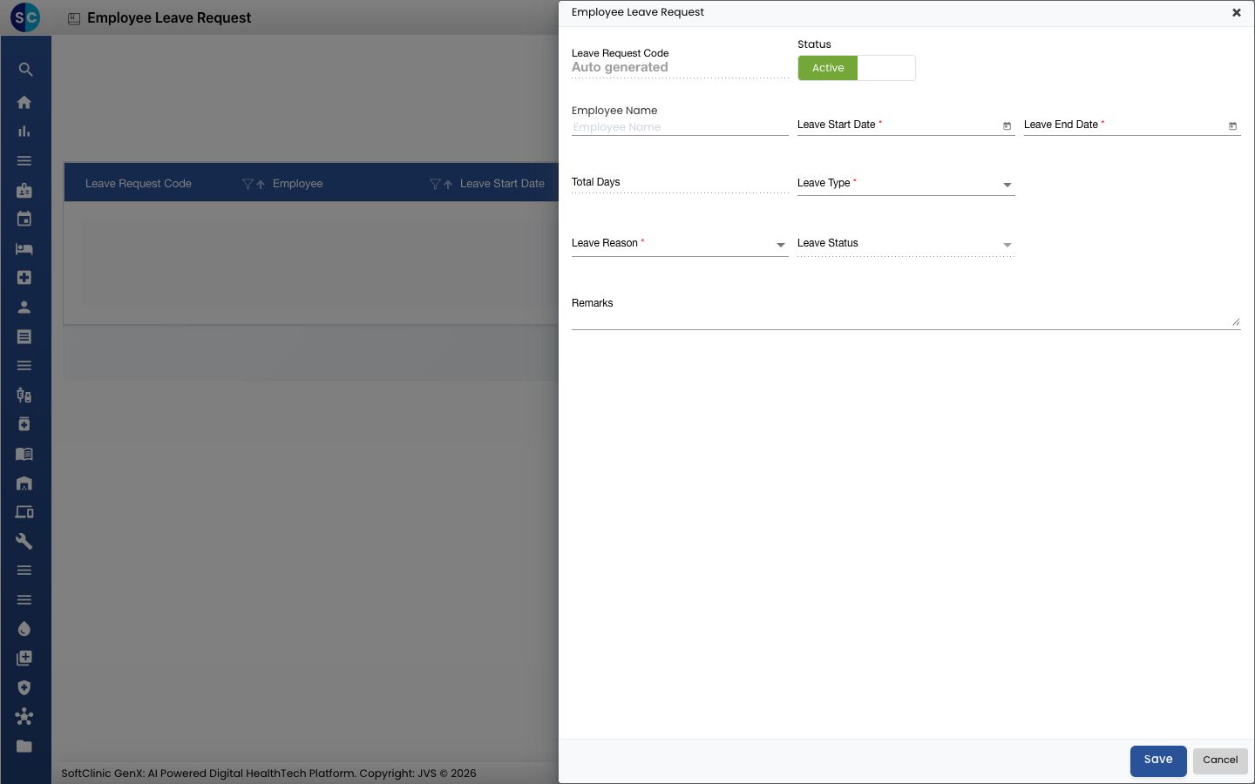
Task: Open the ID badge sidebar icon
Action: click(x=24, y=190)
